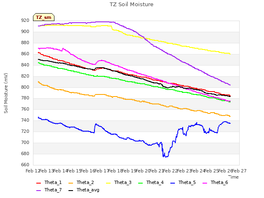Click the green Theta_4 legend swatch
This screenshot has width=264, height=198.
coord(140,183)
